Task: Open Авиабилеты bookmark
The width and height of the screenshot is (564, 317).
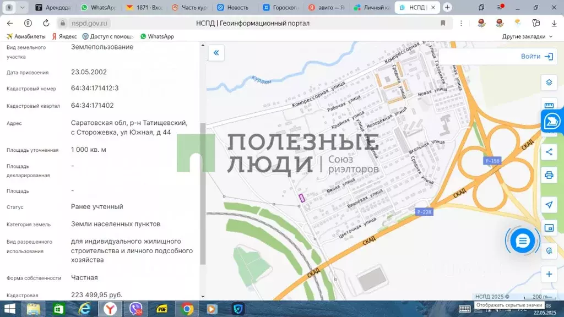Action: point(26,36)
